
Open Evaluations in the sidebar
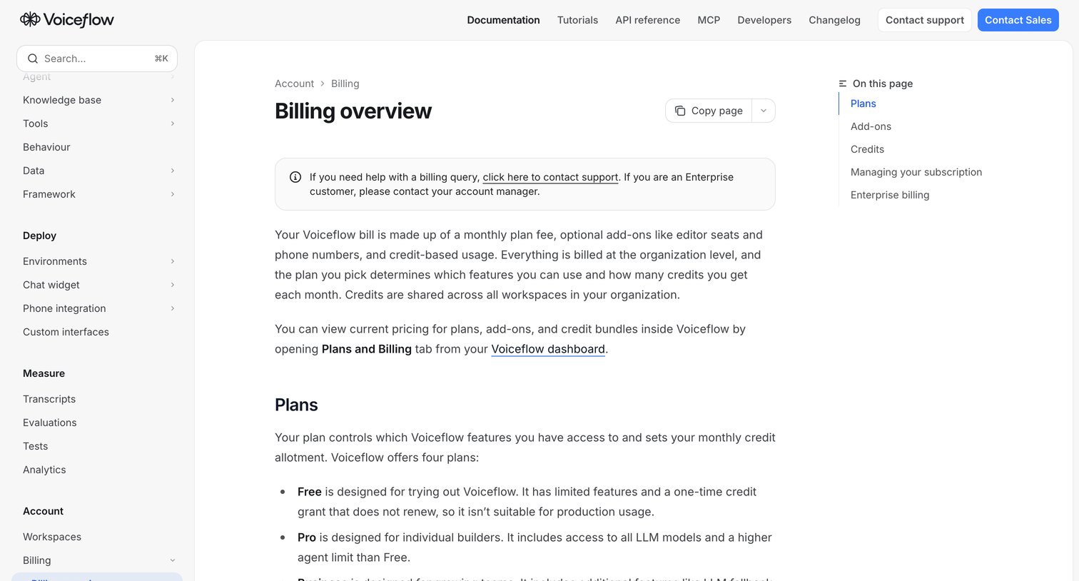pos(49,423)
